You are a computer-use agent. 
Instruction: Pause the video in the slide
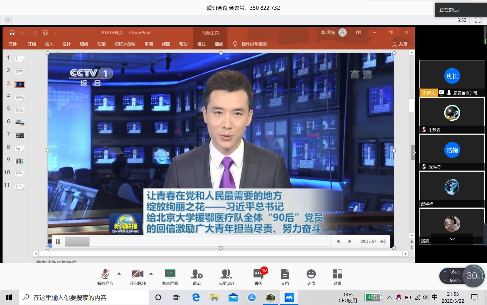58,242
